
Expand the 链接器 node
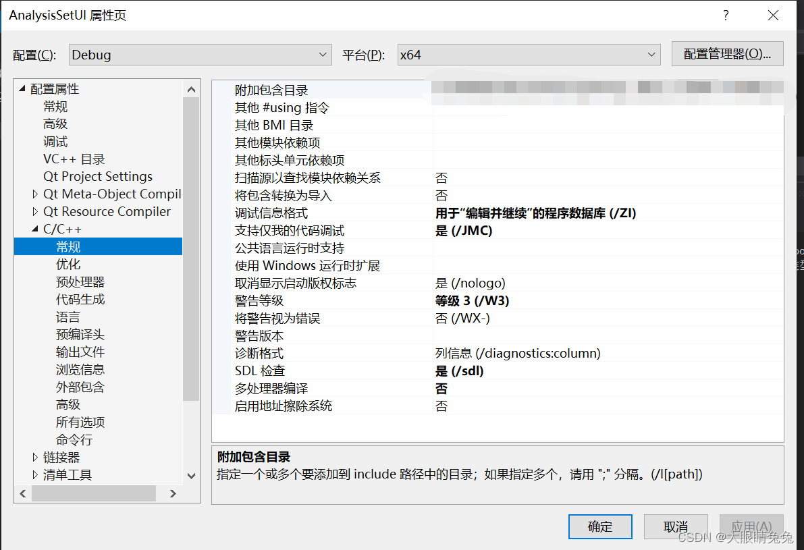[35, 458]
